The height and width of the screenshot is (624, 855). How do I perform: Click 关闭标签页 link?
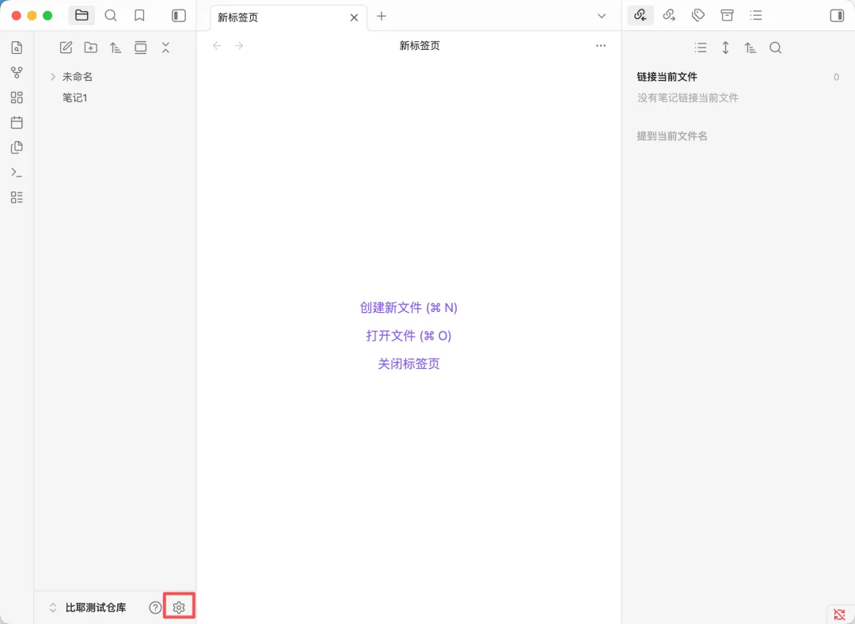click(408, 363)
